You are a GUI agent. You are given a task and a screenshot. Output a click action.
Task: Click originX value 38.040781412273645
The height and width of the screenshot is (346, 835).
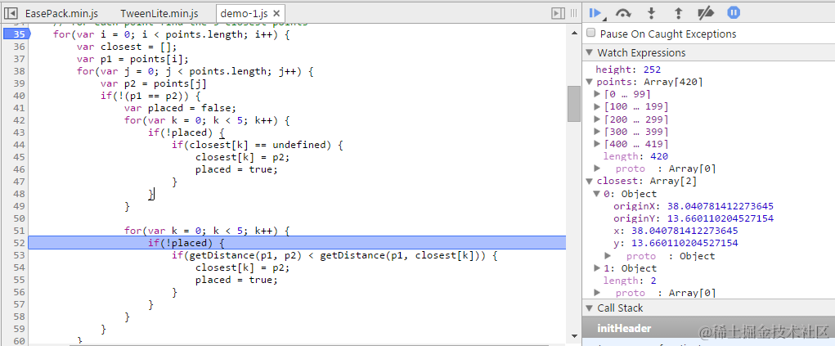pos(720,206)
